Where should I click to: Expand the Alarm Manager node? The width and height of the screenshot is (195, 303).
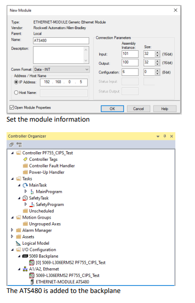(12, 230)
